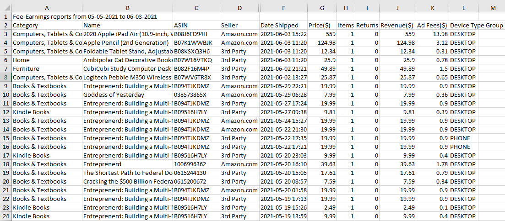
Task: Select column J header
Action: (398, 8)
